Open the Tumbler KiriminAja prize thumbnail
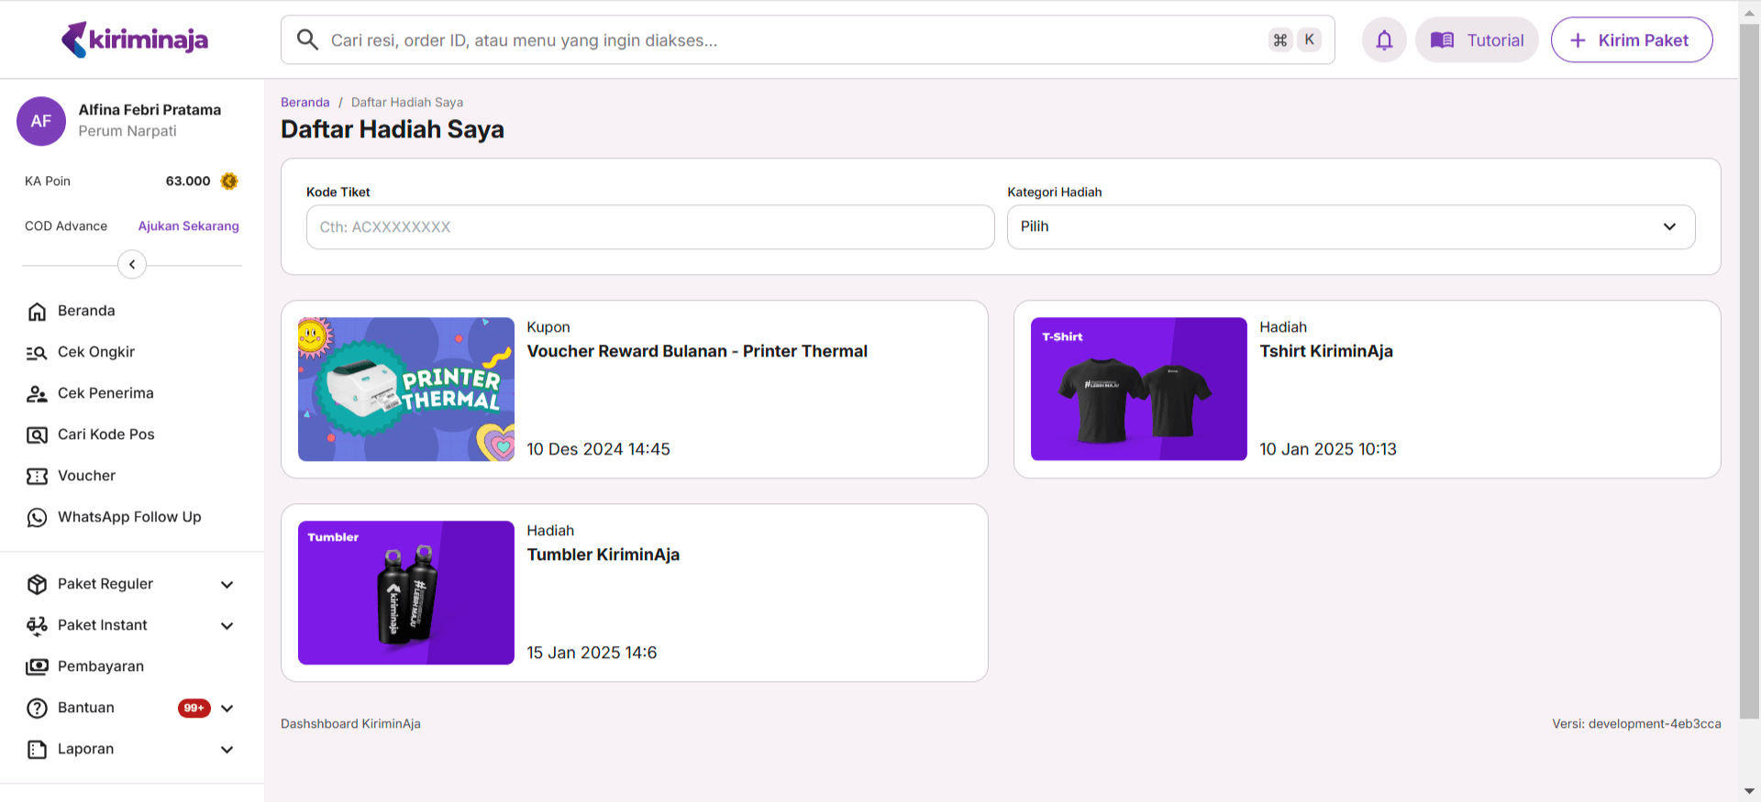Image resolution: width=1761 pixels, height=802 pixels. point(405,593)
